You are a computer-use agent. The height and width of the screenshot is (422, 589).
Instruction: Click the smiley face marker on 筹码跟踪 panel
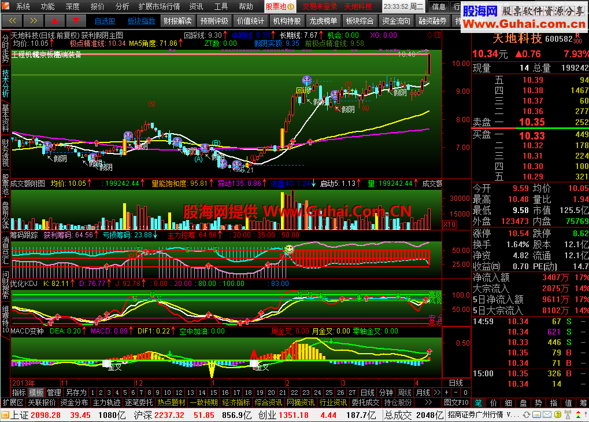(289, 249)
